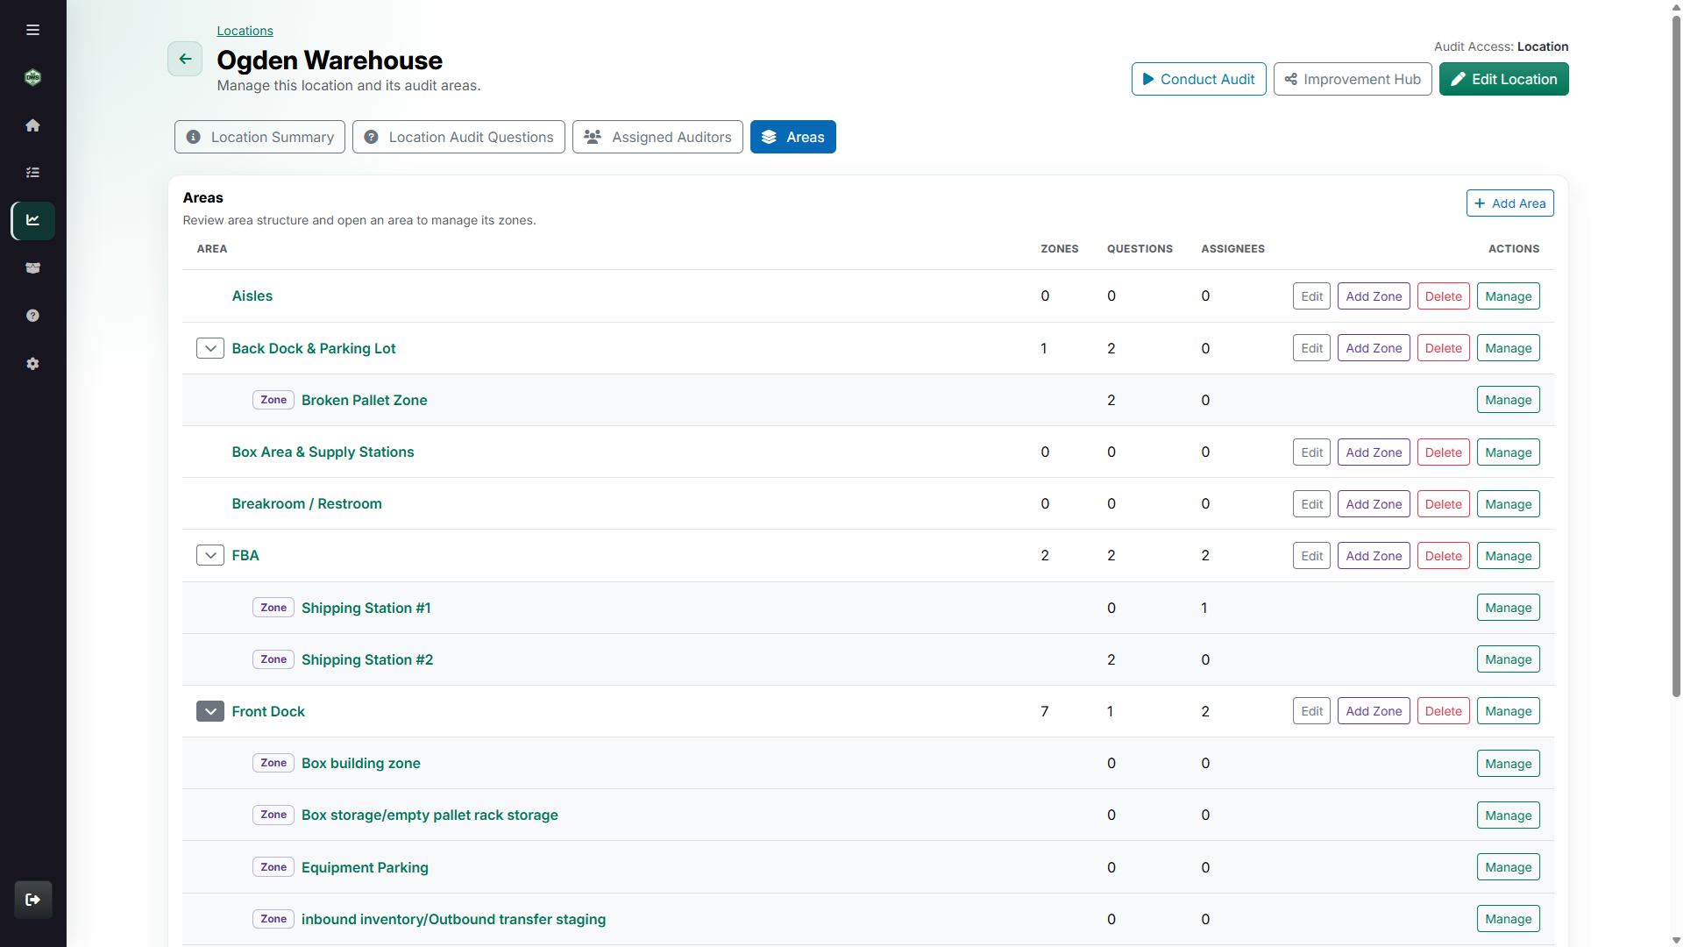Switch to Location Summary tab
The image size is (1683, 947).
click(259, 137)
